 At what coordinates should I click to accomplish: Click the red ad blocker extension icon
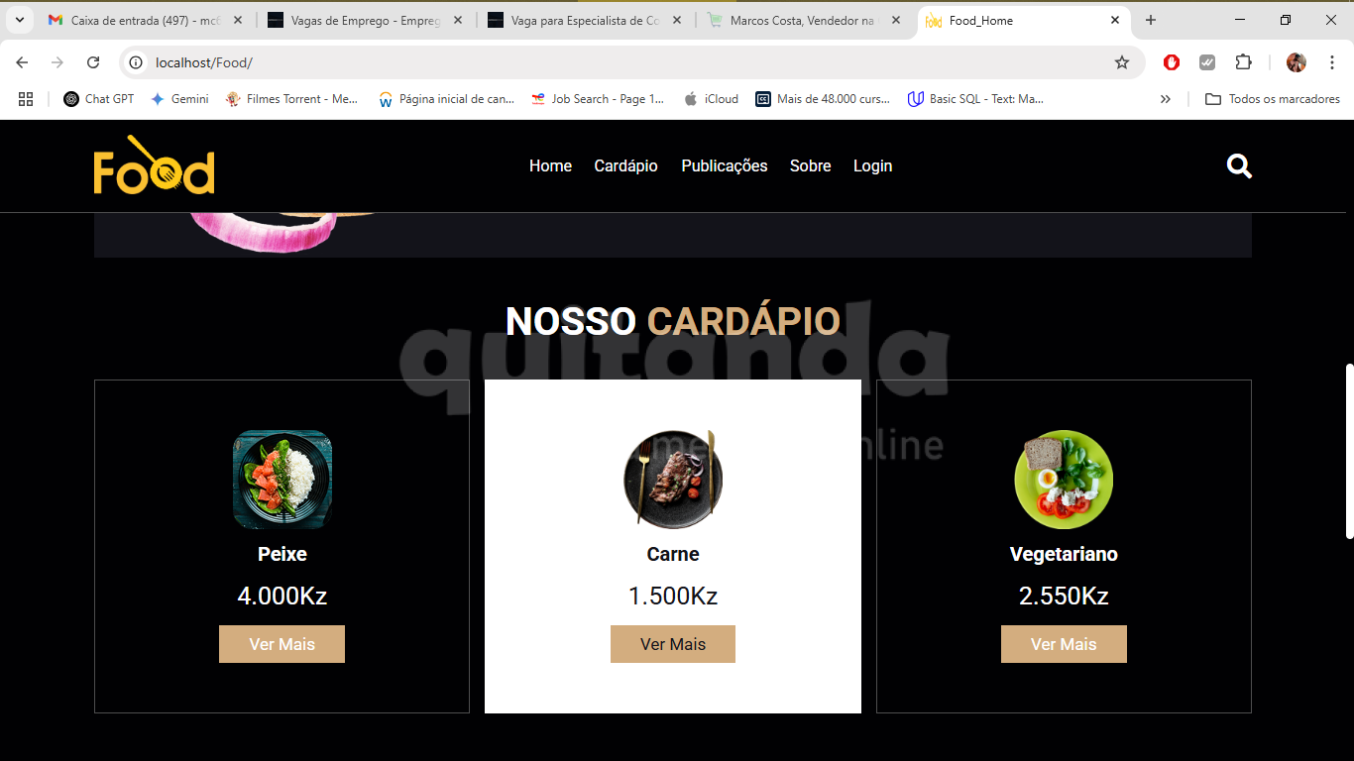1172,62
